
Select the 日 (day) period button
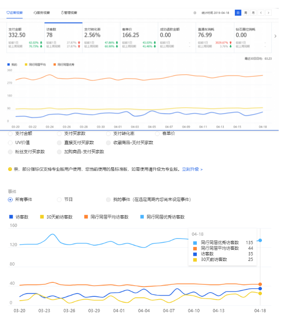238,13
